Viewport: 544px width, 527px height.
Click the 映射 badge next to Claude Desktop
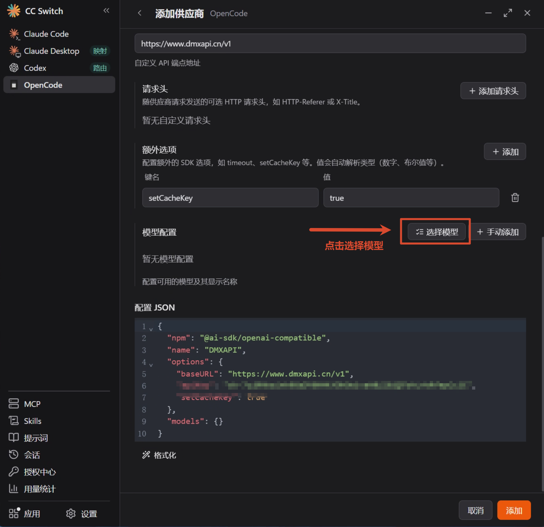[100, 51]
